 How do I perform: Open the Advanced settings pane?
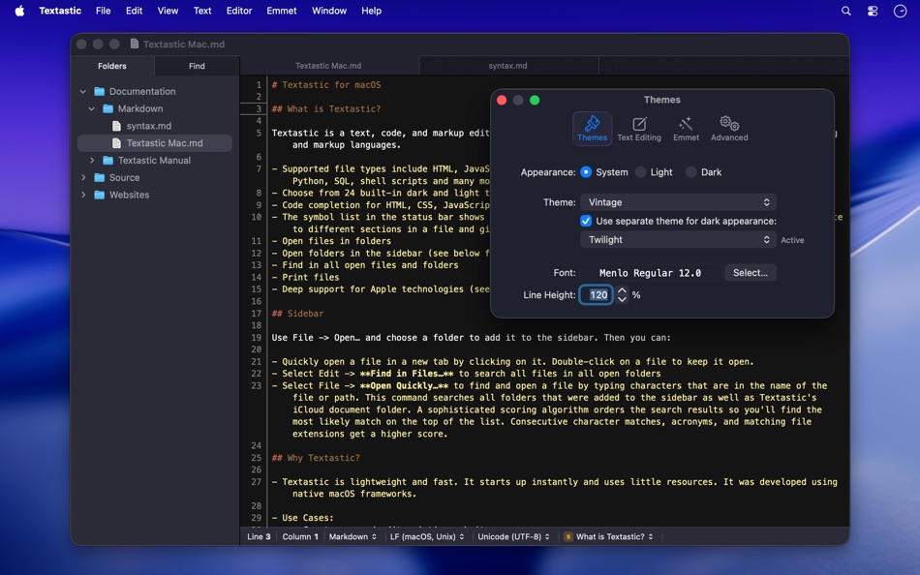click(729, 128)
